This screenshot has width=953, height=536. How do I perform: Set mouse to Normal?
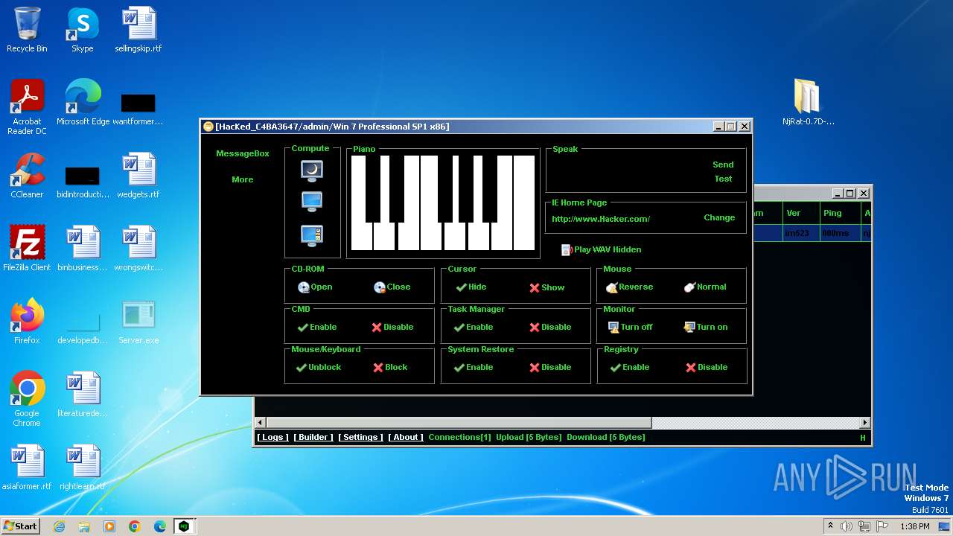705,287
